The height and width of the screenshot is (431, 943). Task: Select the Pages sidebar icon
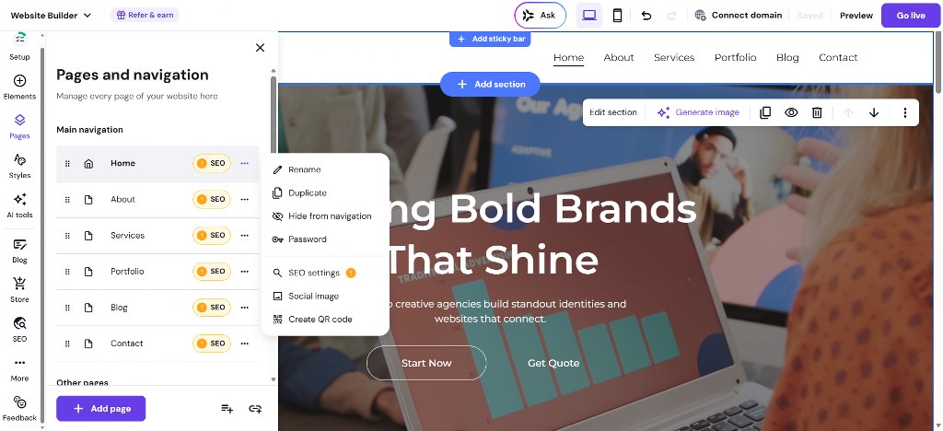(x=19, y=127)
